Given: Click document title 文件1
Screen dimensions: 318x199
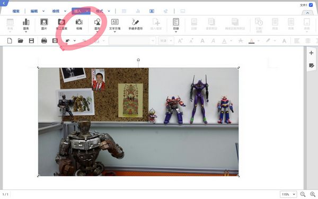Looking at the screenshot, I should pyautogui.click(x=303, y=5).
